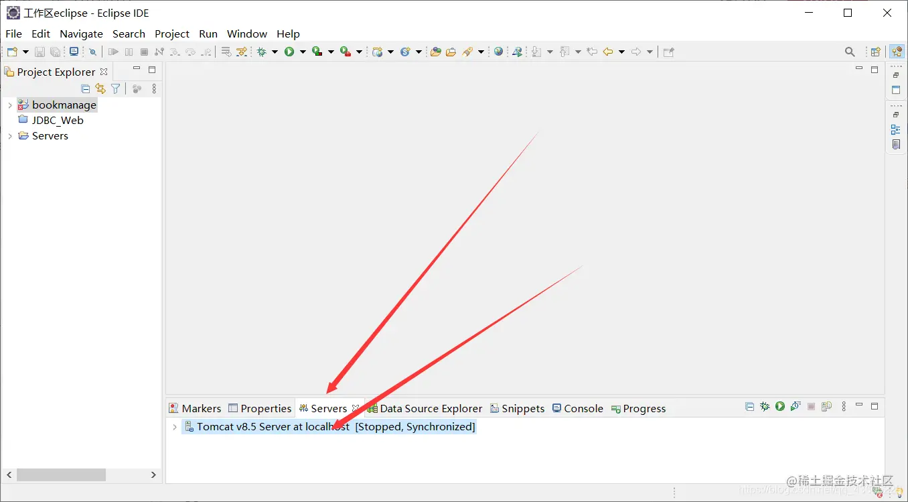Start the server in profile mode

tap(796, 406)
